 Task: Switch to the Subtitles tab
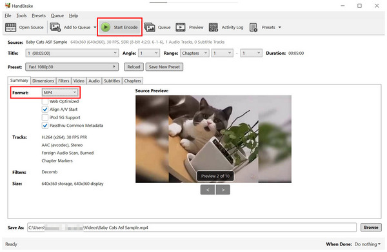tap(112, 81)
